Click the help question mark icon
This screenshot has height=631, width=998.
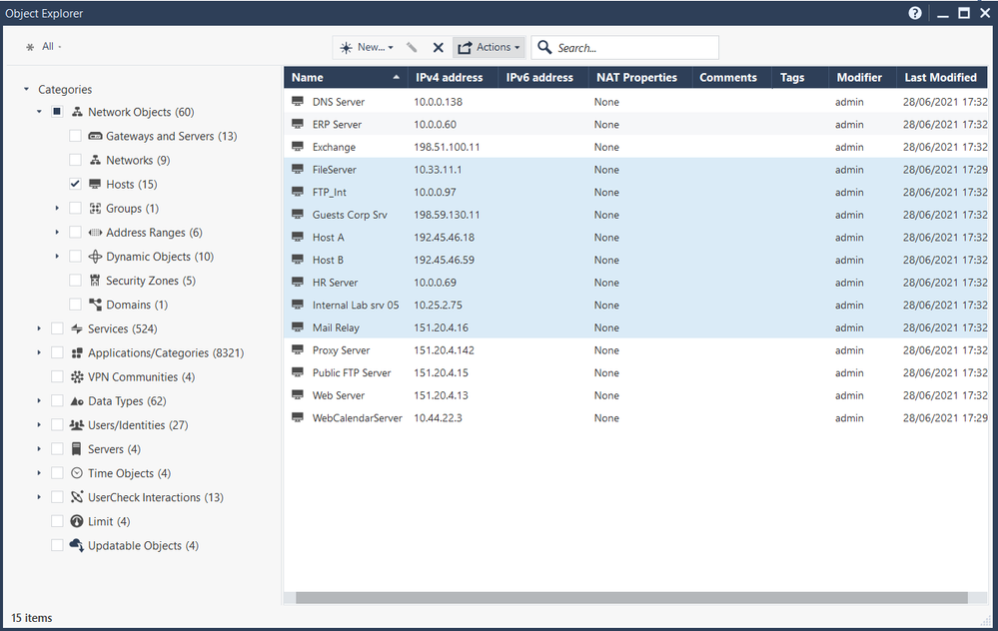915,13
